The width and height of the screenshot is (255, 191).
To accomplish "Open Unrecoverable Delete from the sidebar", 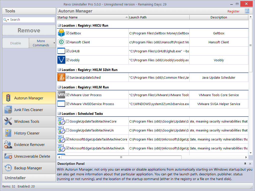I will pyautogui.click(x=29, y=156).
